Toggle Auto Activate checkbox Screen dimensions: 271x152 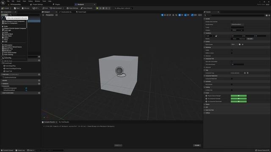232,84
